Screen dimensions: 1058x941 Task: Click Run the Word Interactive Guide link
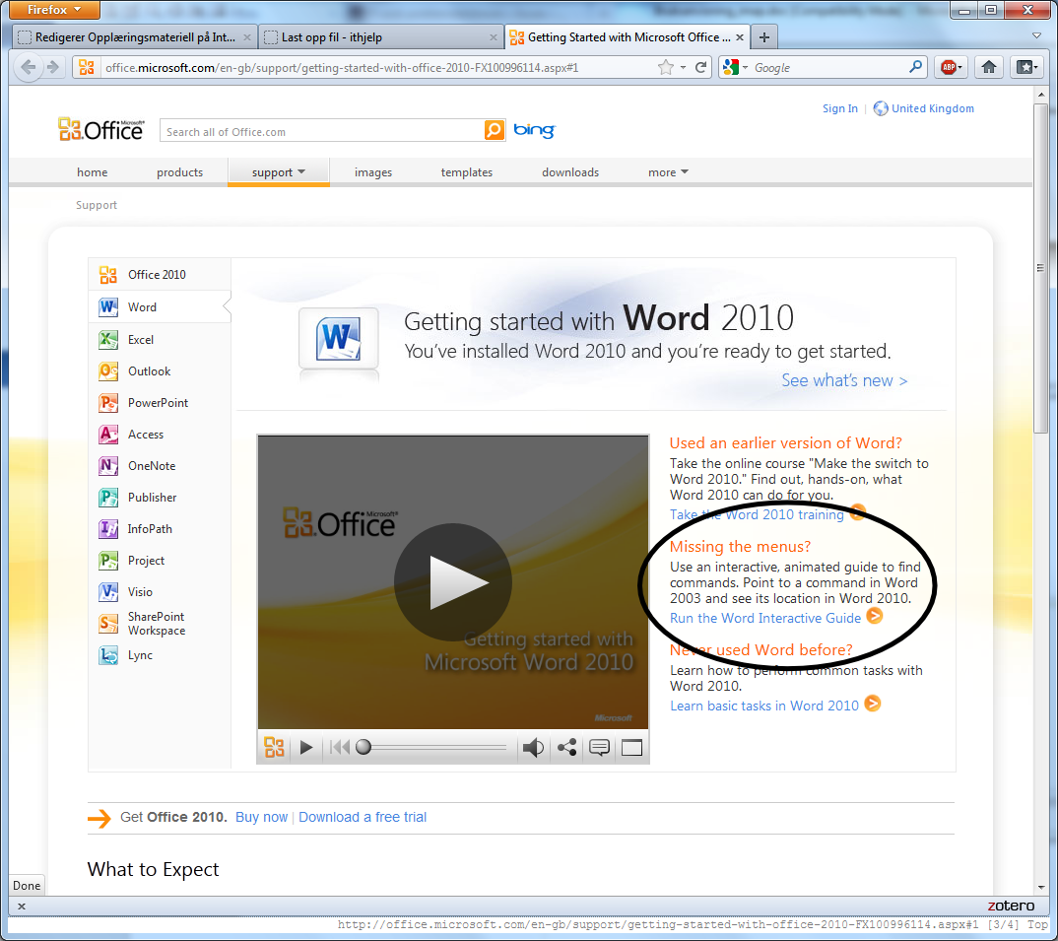tap(764, 618)
